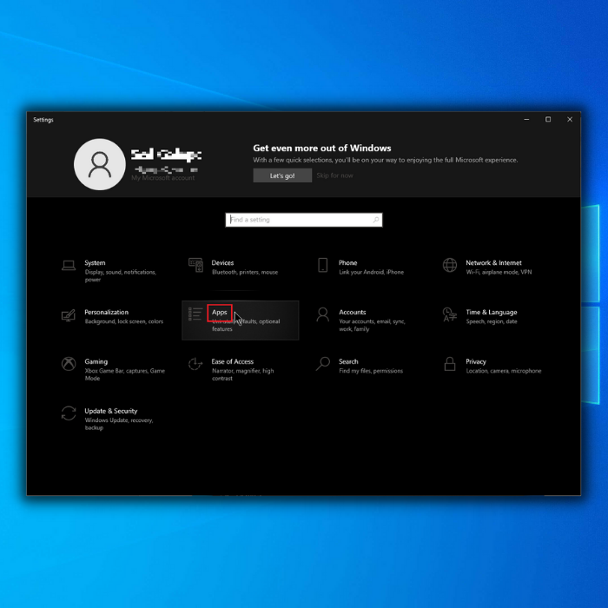Open My Microsoft account link

pos(163,178)
